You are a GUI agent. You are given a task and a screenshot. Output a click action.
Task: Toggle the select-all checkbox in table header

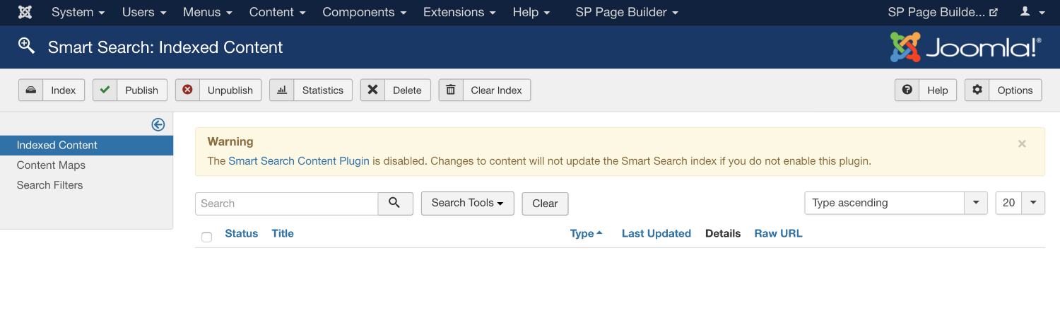(207, 237)
